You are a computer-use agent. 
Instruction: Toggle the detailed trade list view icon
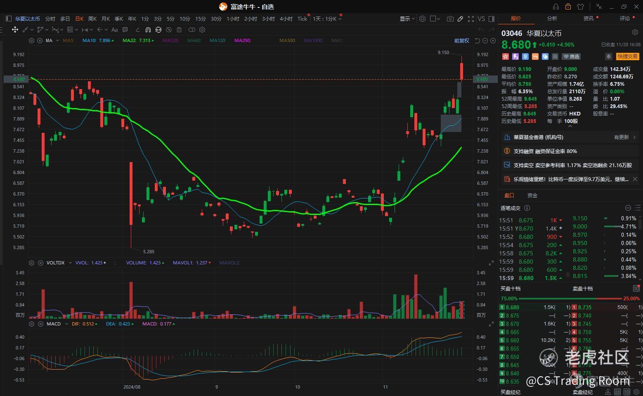click(638, 208)
